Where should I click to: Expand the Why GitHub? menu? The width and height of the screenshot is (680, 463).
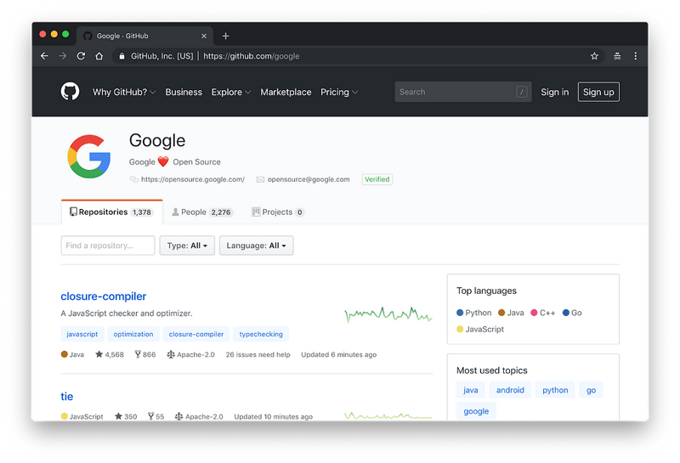tap(124, 92)
